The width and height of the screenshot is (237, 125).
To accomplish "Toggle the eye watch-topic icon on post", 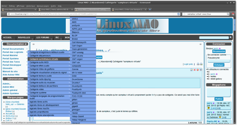I will click(x=201, y=70).
